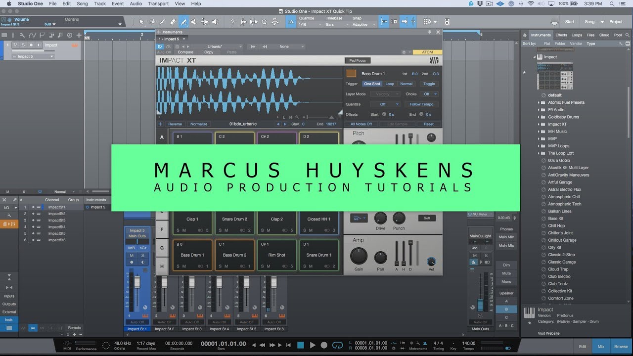633x356 pixels.
Task: Click the Stop button in transport
Action: click(300, 345)
